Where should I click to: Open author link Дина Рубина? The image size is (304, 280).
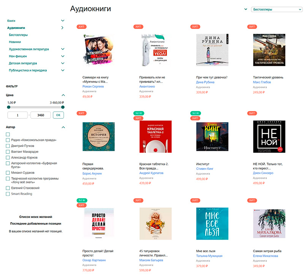coord(205,82)
